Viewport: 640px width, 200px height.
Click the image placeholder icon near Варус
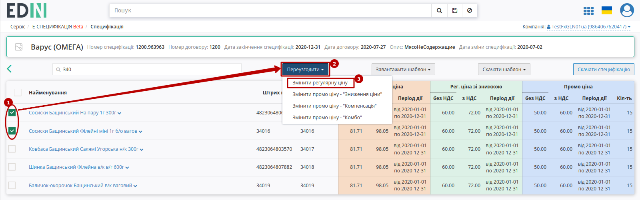point(19,47)
